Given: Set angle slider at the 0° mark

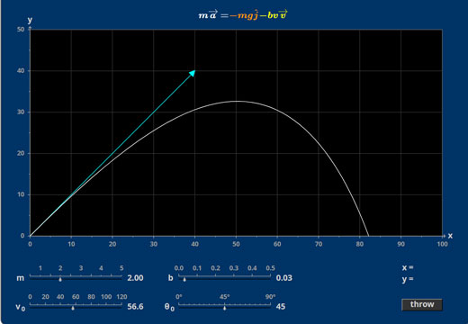Looking at the screenshot, I should 179,305.
